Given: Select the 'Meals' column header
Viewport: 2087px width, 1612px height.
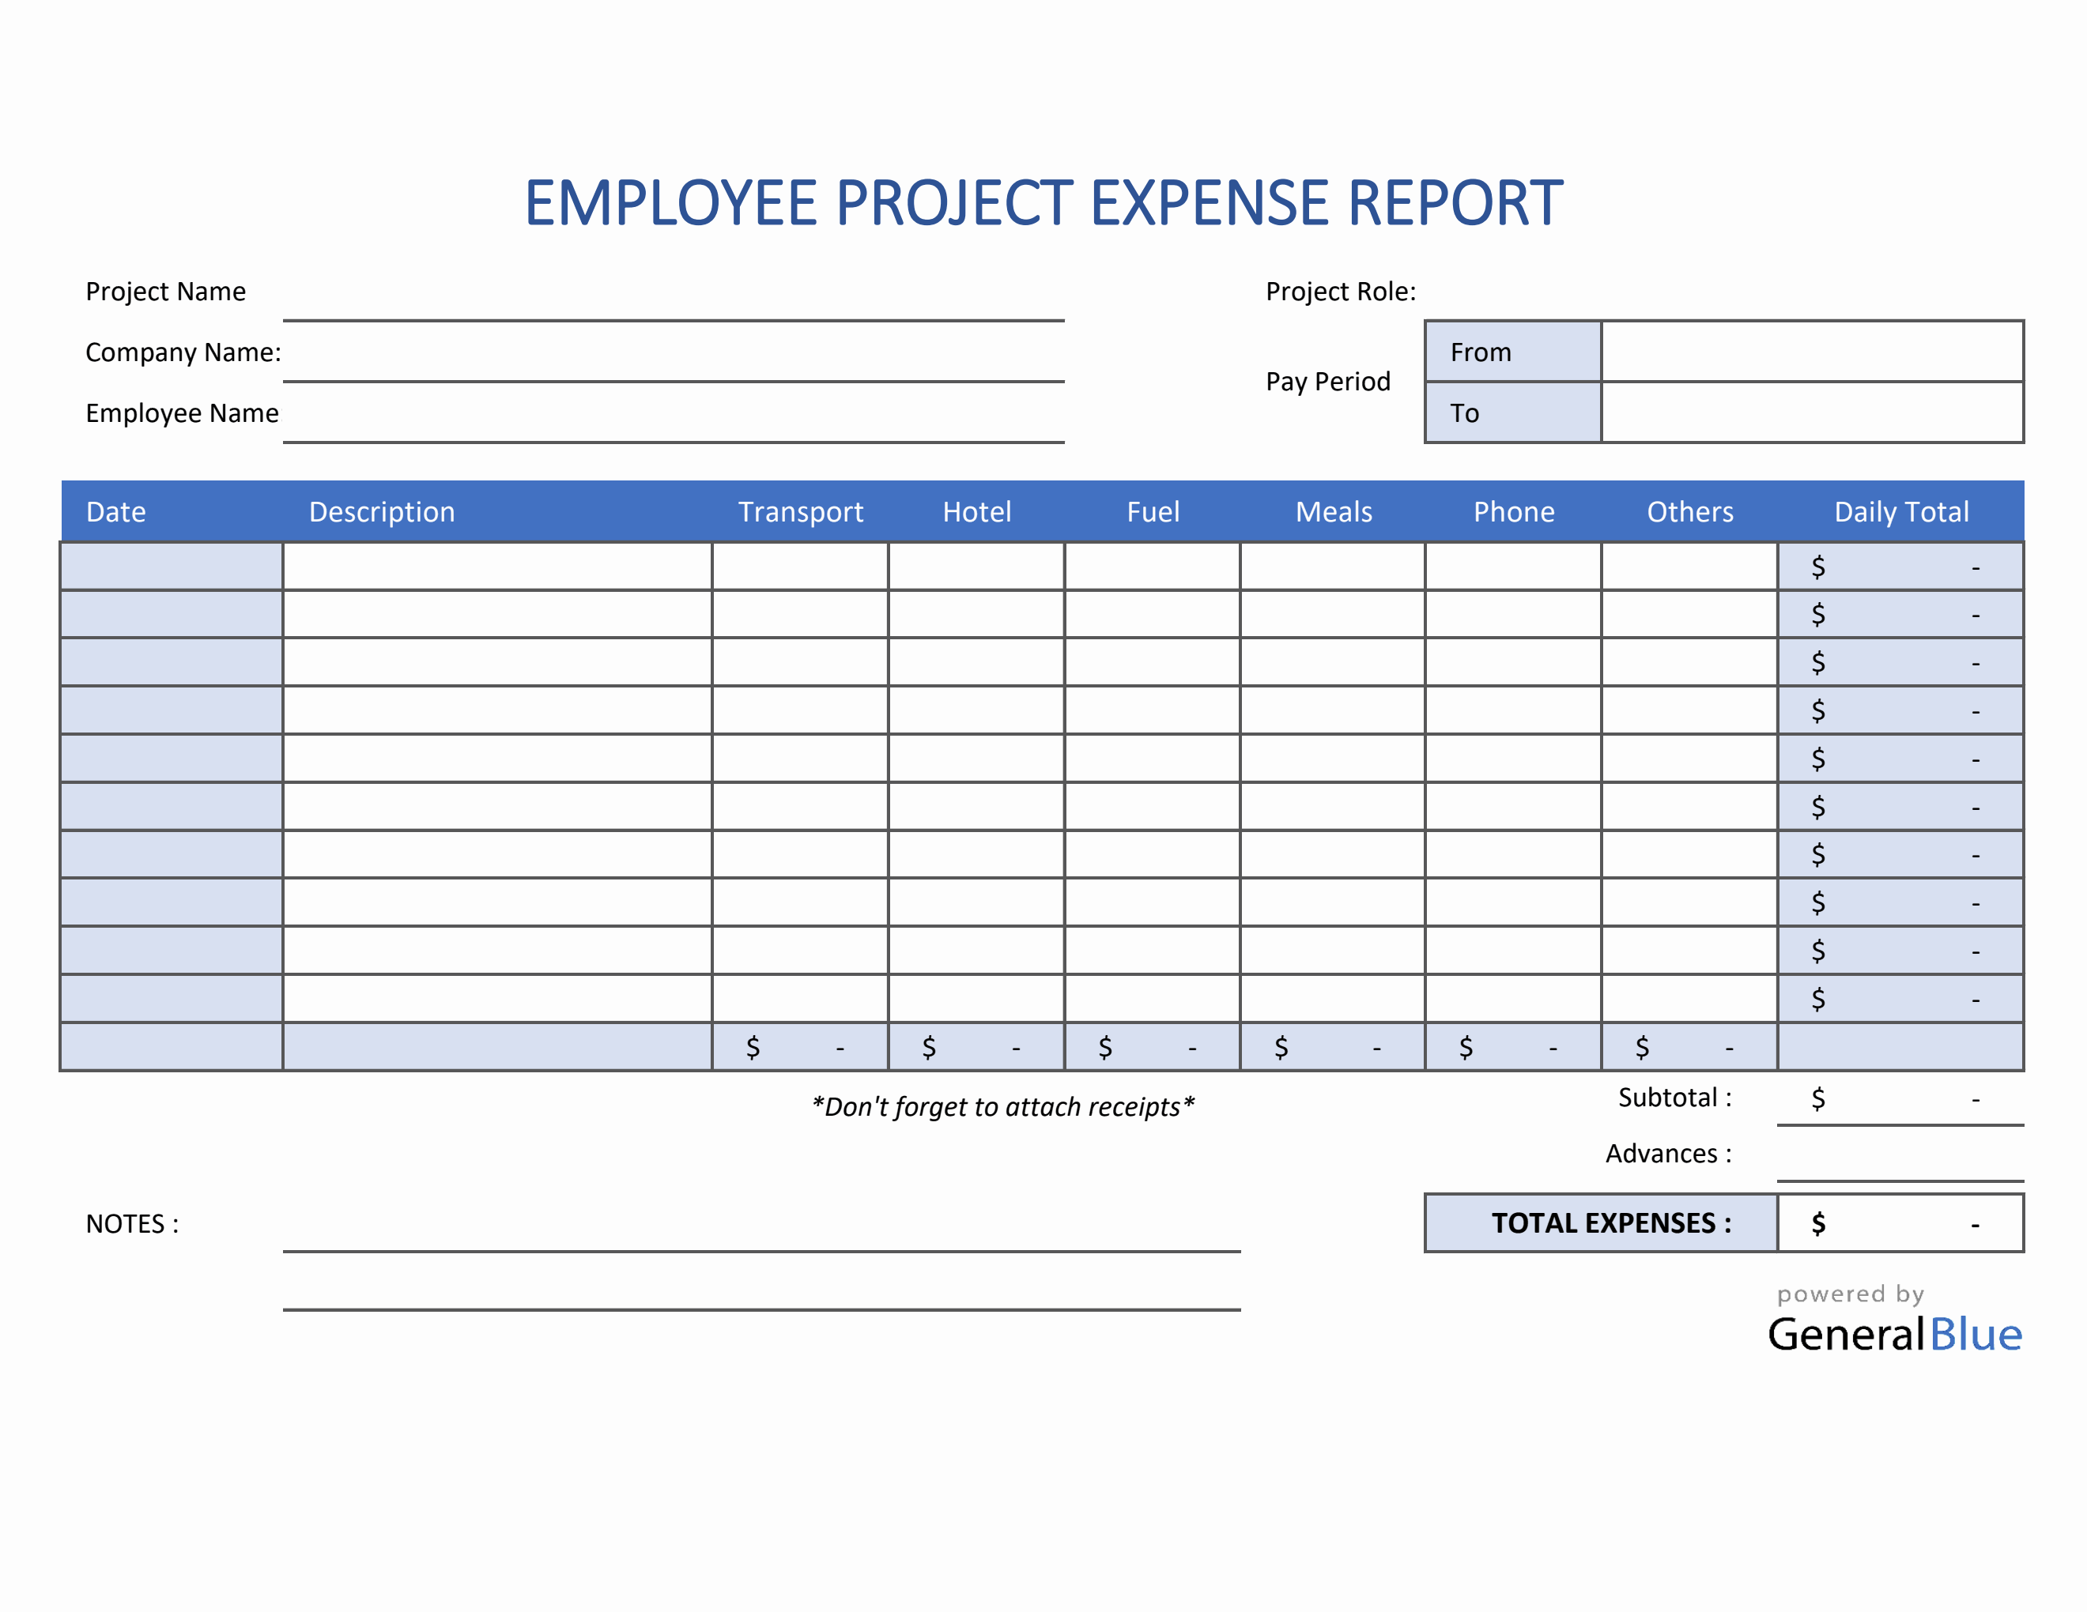Looking at the screenshot, I should click(1334, 512).
